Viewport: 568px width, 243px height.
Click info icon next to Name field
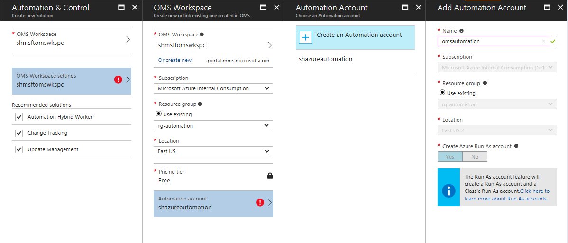[x=461, y=31]
